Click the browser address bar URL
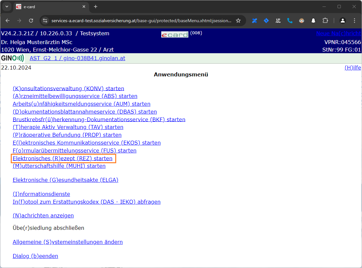The height and width of the screenshot is (268, 362). click(x=141, y=21)
